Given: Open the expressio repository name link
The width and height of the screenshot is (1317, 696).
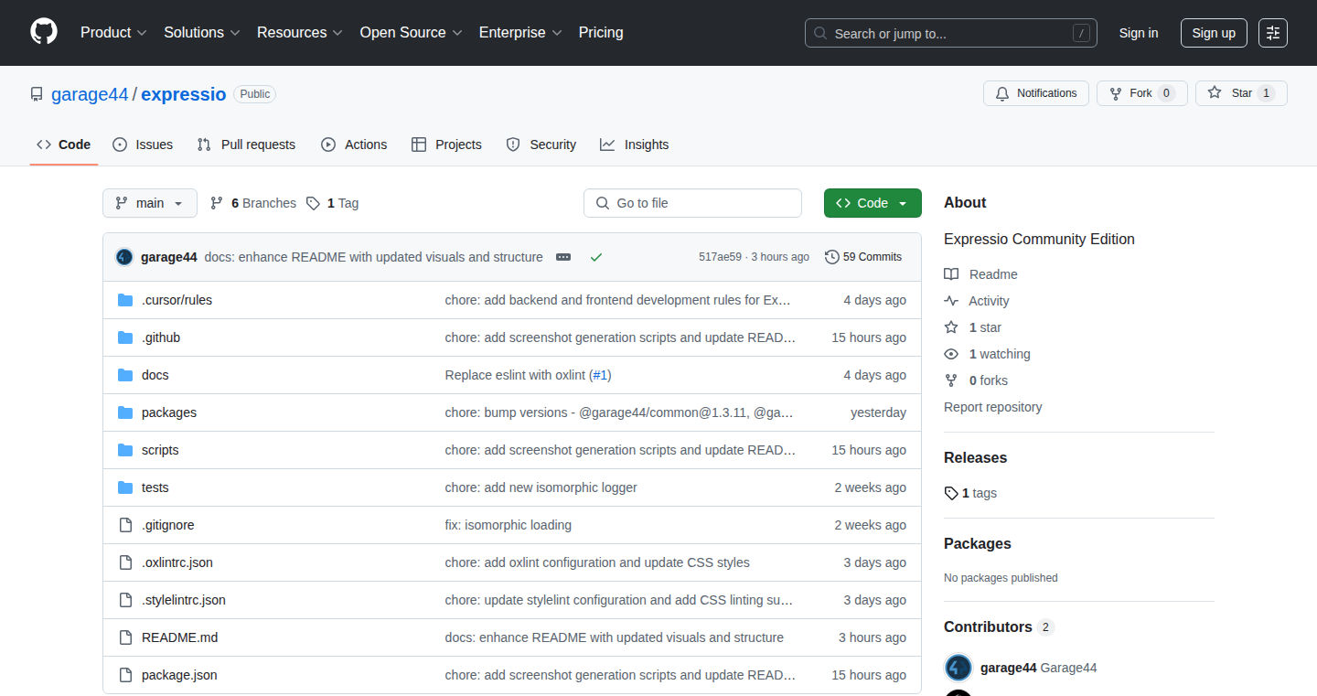Looking at the screenshot, I should 184,94.
